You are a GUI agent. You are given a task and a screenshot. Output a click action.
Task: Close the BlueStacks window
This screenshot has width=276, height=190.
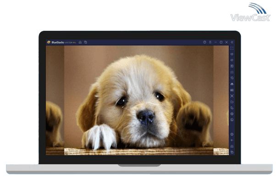[x=226, y=42]
